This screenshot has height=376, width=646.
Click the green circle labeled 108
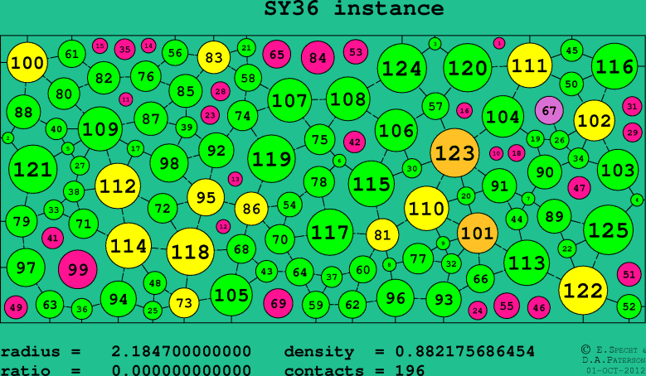(x=347, y=99)
